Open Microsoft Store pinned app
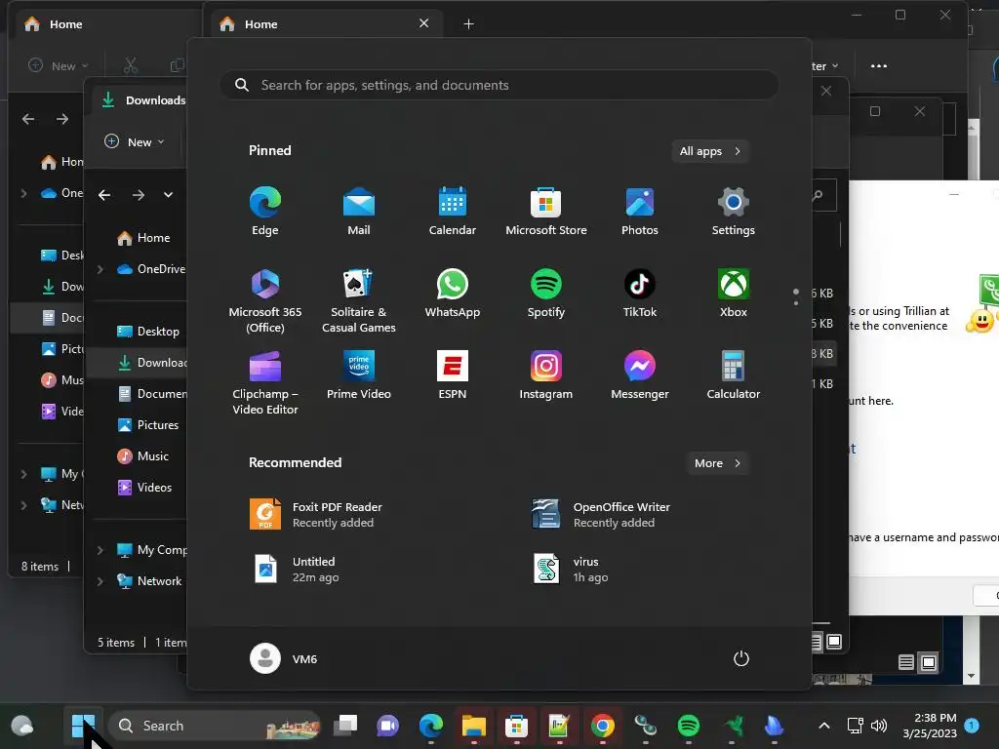999x749 pixels. coord(546,212)
